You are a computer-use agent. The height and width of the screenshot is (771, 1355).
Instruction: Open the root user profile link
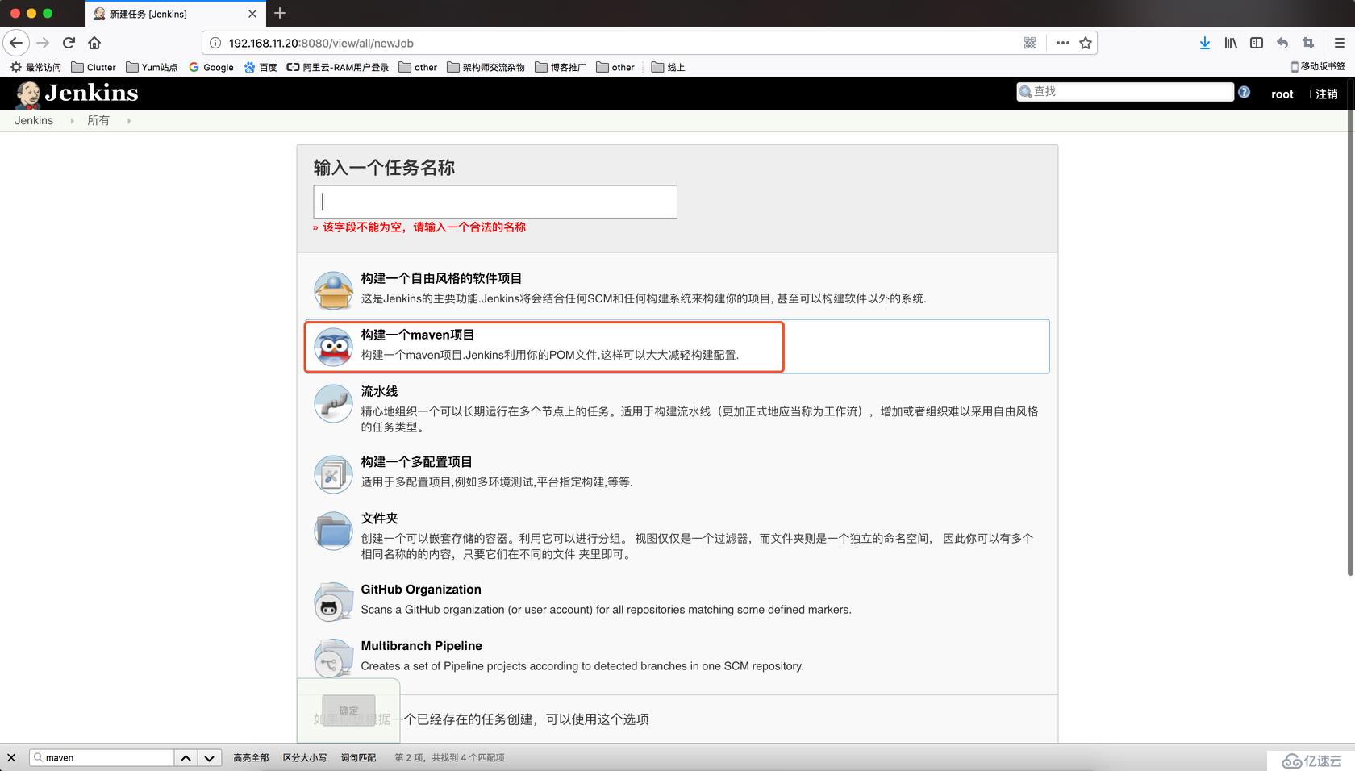[1282, 94]
